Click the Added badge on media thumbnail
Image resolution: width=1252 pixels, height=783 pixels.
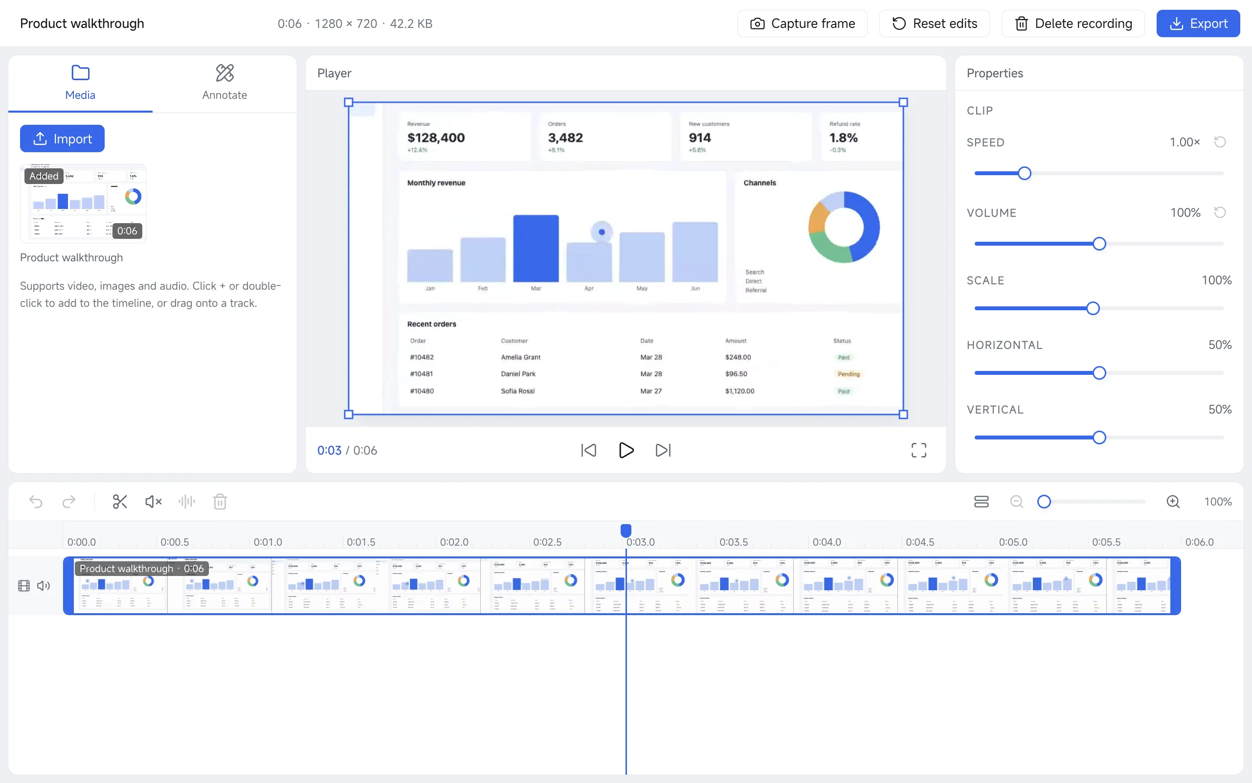[x=44, y=176]
